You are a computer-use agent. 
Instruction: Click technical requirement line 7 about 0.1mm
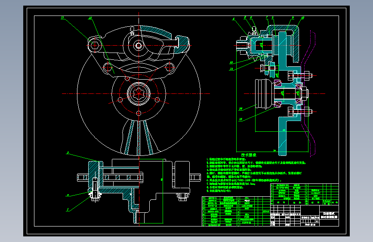pos(231,184)
